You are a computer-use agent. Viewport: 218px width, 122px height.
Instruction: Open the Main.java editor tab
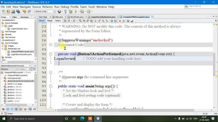tap(59, 17)
